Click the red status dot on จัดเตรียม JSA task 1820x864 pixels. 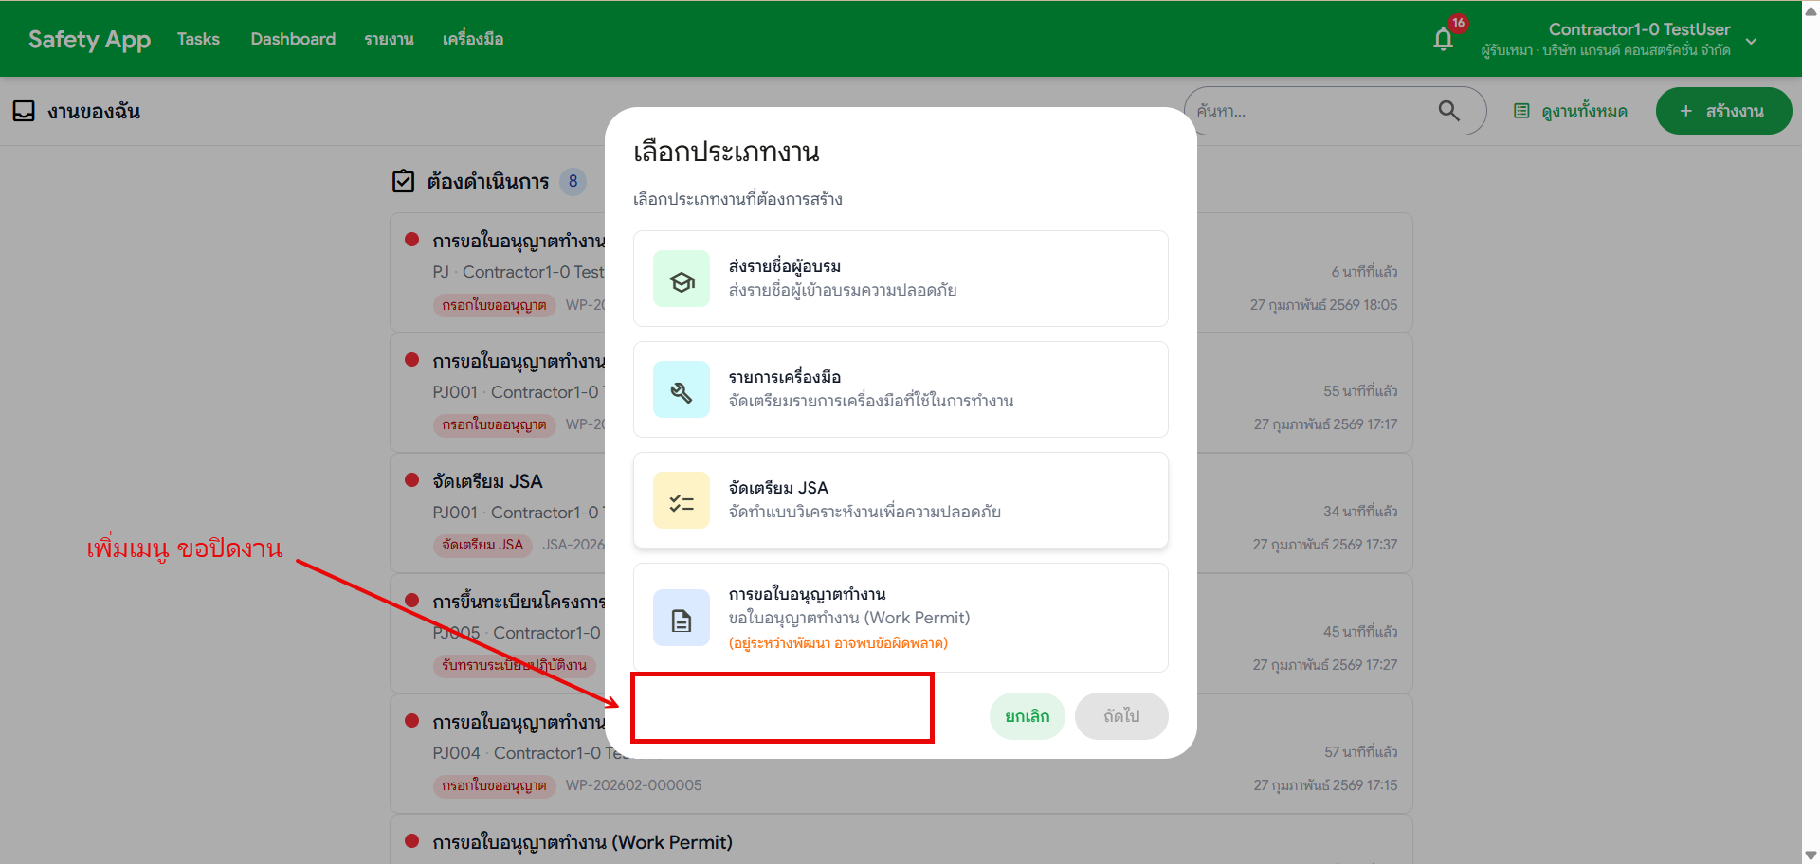click(x=411, y=480)
